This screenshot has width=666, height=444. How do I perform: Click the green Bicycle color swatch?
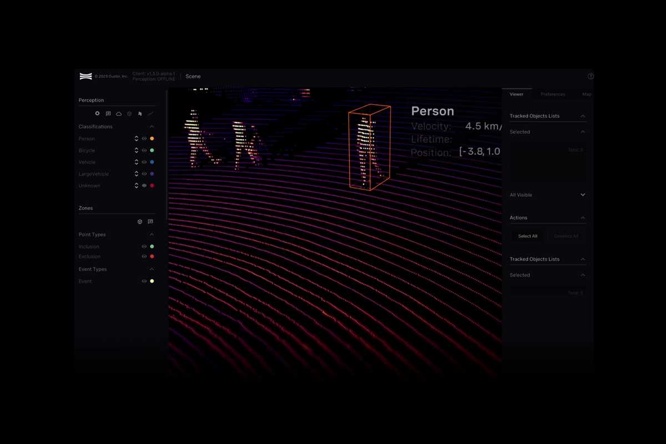coord(152,150)
